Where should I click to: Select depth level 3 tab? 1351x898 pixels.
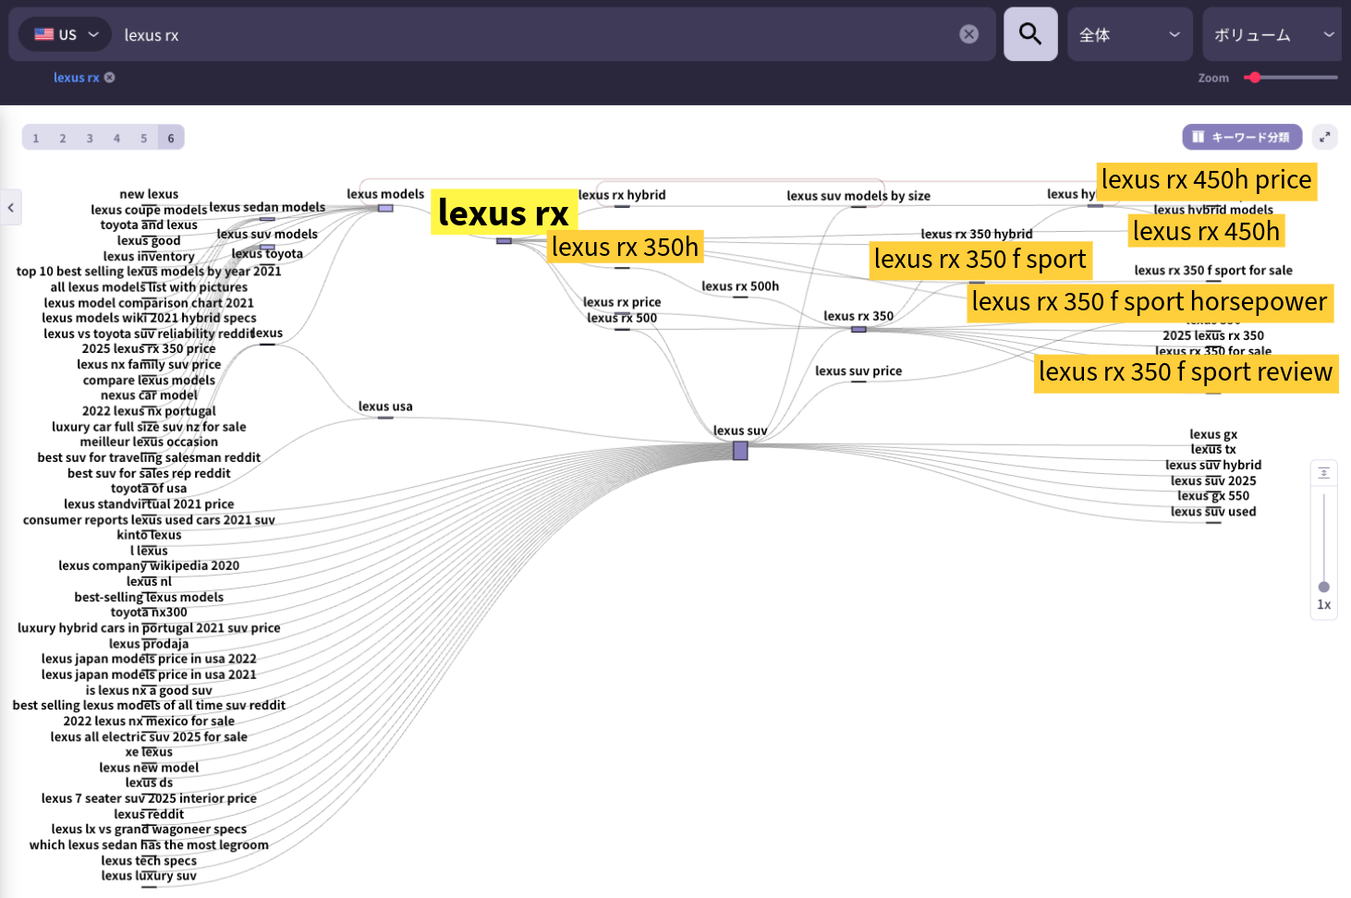coord(90,138)
